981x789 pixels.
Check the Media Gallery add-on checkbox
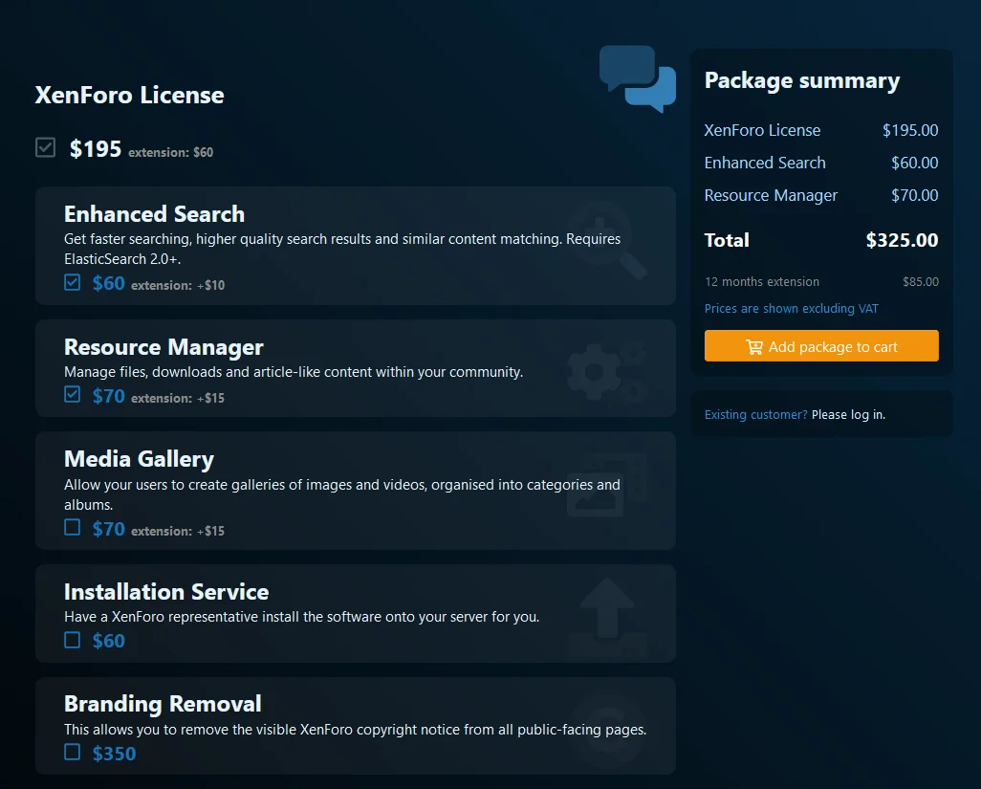[72, 528]
